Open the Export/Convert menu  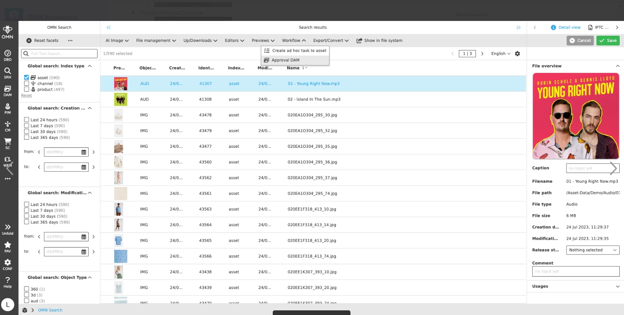331,40
